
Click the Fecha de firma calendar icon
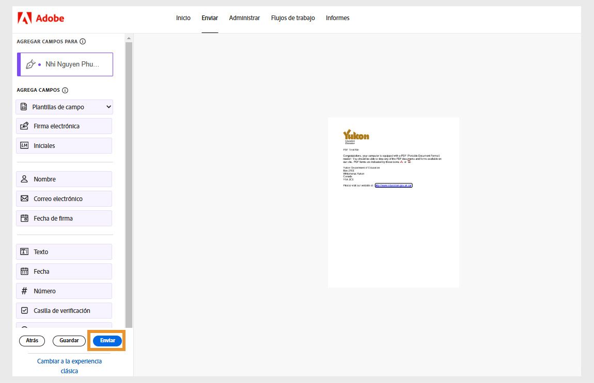coord(24,218)
